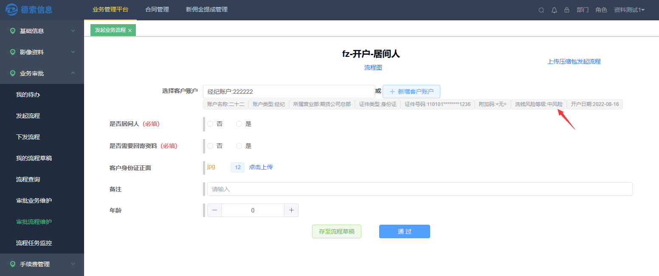This screenshot has width=659, height=276.
Task: Click the 账户名称:二十二 tag
Action: click(x=225, y=104)
